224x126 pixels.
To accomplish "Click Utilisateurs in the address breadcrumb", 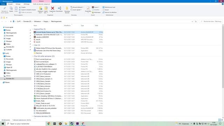I will click(37, 21).
